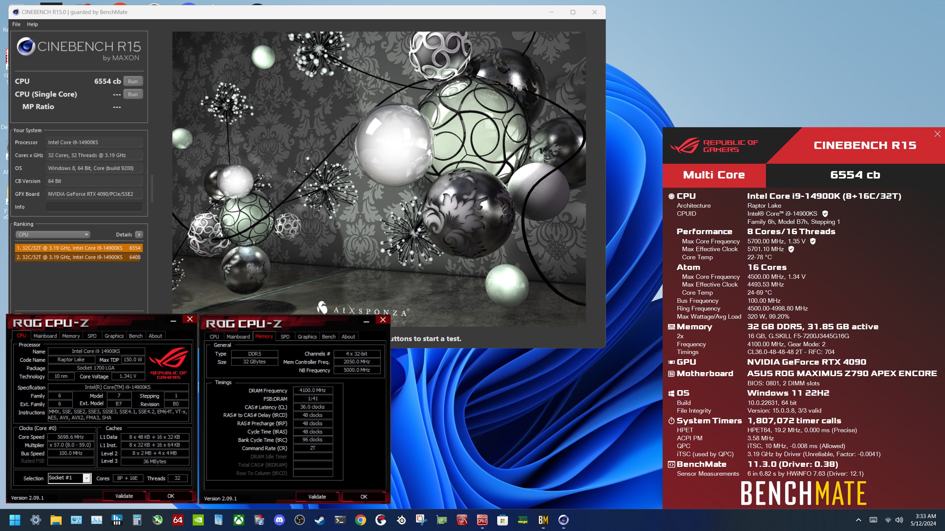Image resolution: width=945 pixels, height=531 pixels.
Task: Open the Help menu in Cinebench
Action: click(32, 24)
